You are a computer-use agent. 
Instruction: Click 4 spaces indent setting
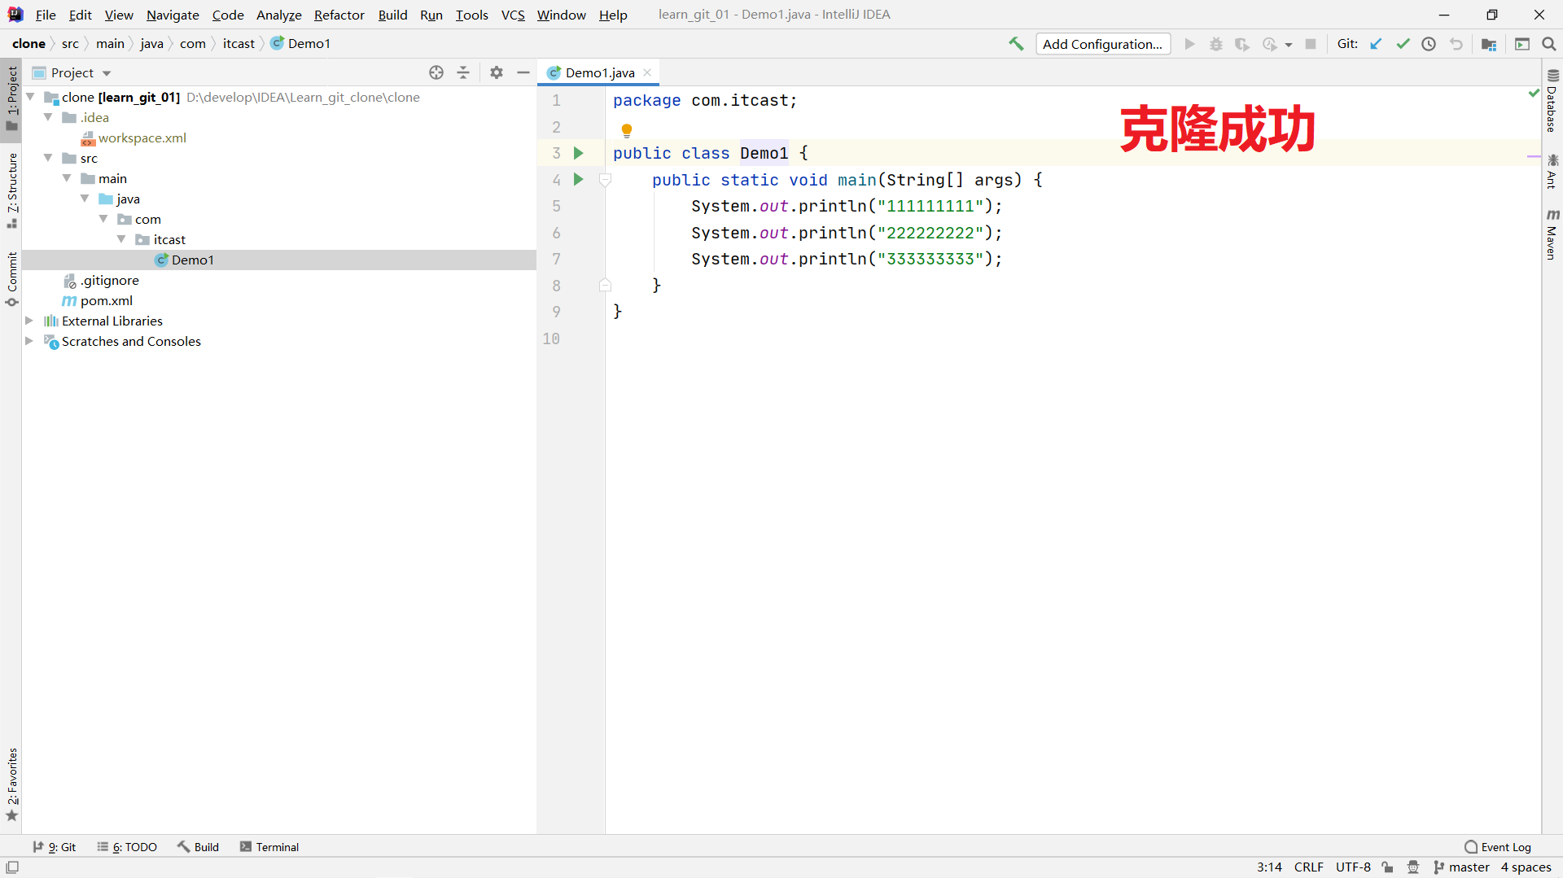[1526, 867]
